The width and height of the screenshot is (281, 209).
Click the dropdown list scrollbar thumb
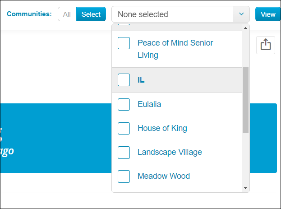pos(245,100)
